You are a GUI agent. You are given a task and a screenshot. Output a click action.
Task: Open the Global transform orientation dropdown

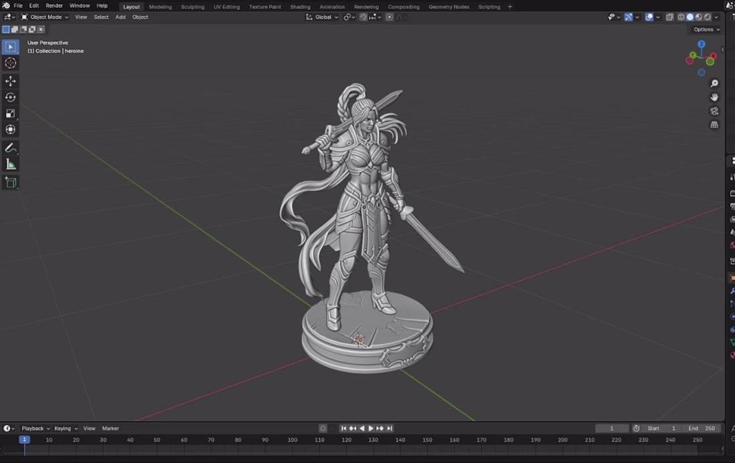click(322, 17)
